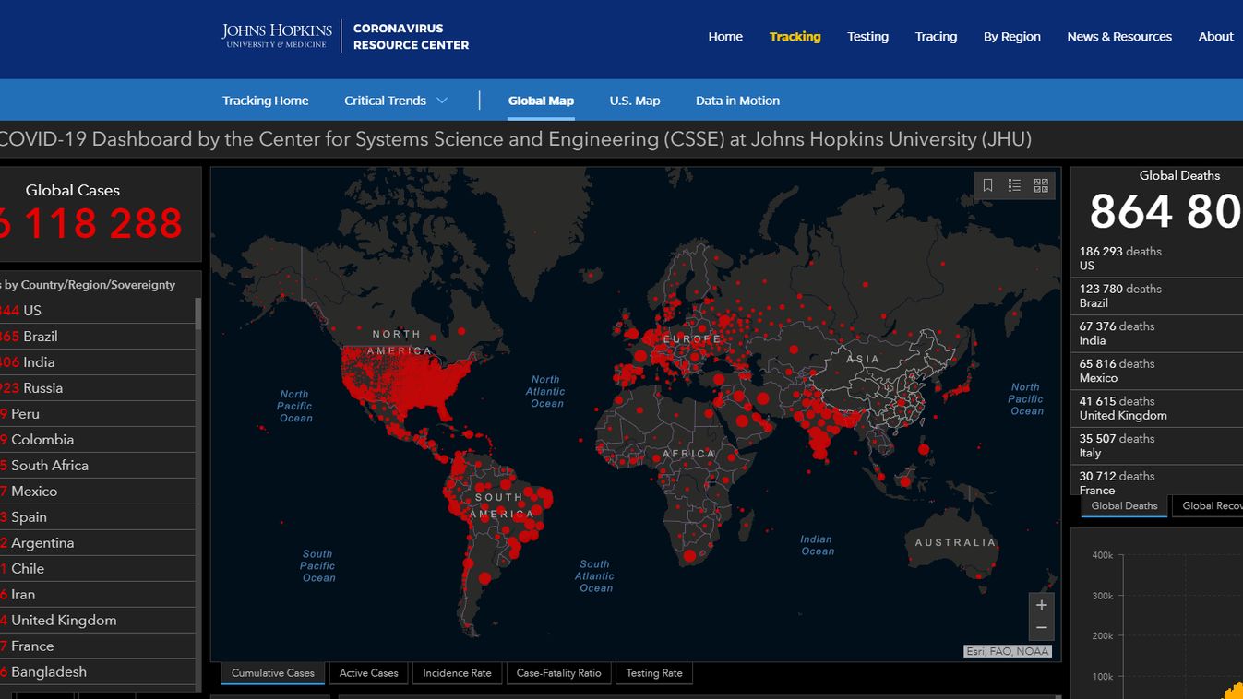This screenshot has height=699, width=1243.
Task: Click the Johns Hopkins University logo
Action: [277, 36]
